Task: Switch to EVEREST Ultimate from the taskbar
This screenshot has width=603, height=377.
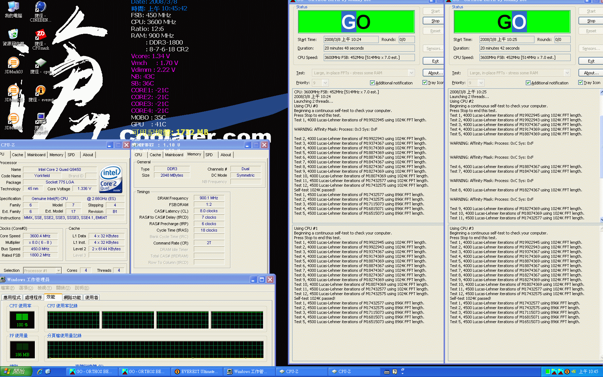Action: coord(196,372)
